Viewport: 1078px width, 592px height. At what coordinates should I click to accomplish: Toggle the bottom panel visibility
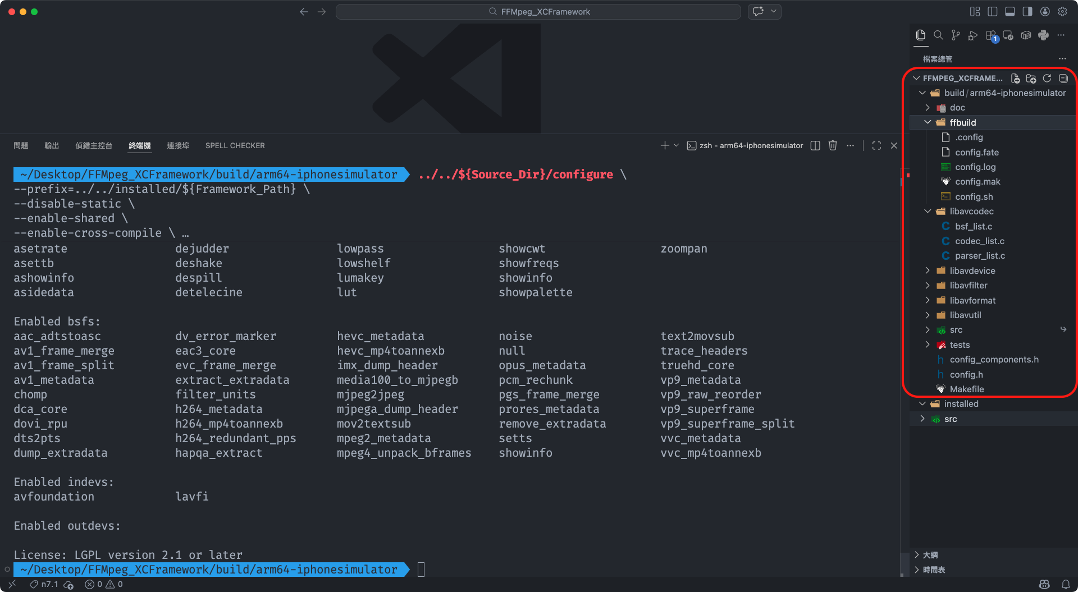[1010, 12]
